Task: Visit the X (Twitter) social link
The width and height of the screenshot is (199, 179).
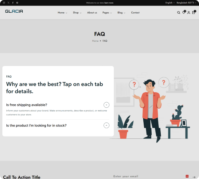Action: [x=8, y=3]
